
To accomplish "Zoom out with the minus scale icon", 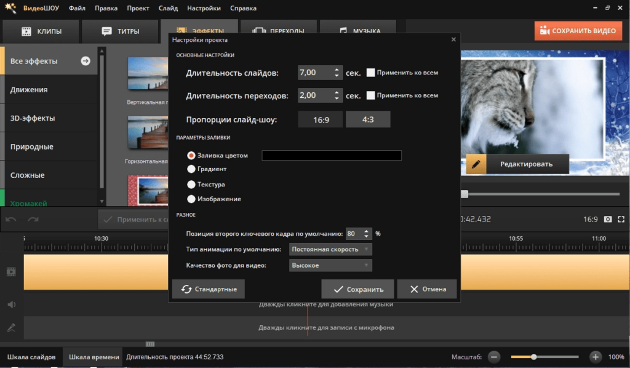I will [494, 357].
